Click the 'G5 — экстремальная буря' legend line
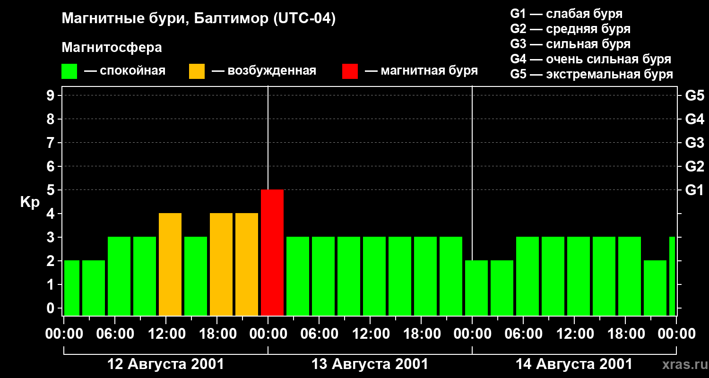 [x=591, y=75]
